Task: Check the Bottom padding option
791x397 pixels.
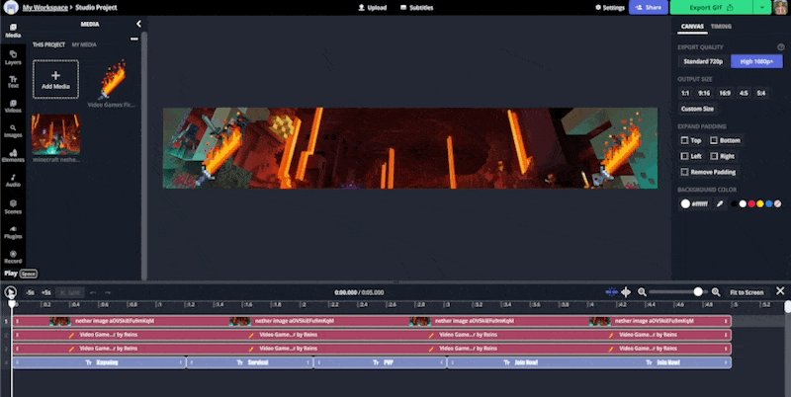Action: [714, 140]
